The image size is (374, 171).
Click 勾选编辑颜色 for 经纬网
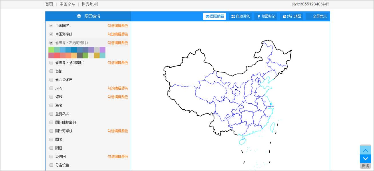click(x=118, y=157)
